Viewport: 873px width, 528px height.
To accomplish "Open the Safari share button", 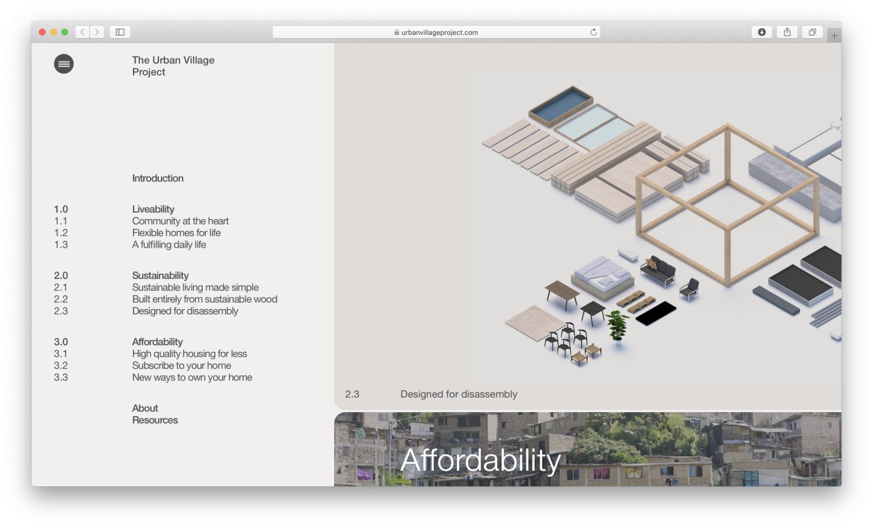I will click(x=787, y=32).
